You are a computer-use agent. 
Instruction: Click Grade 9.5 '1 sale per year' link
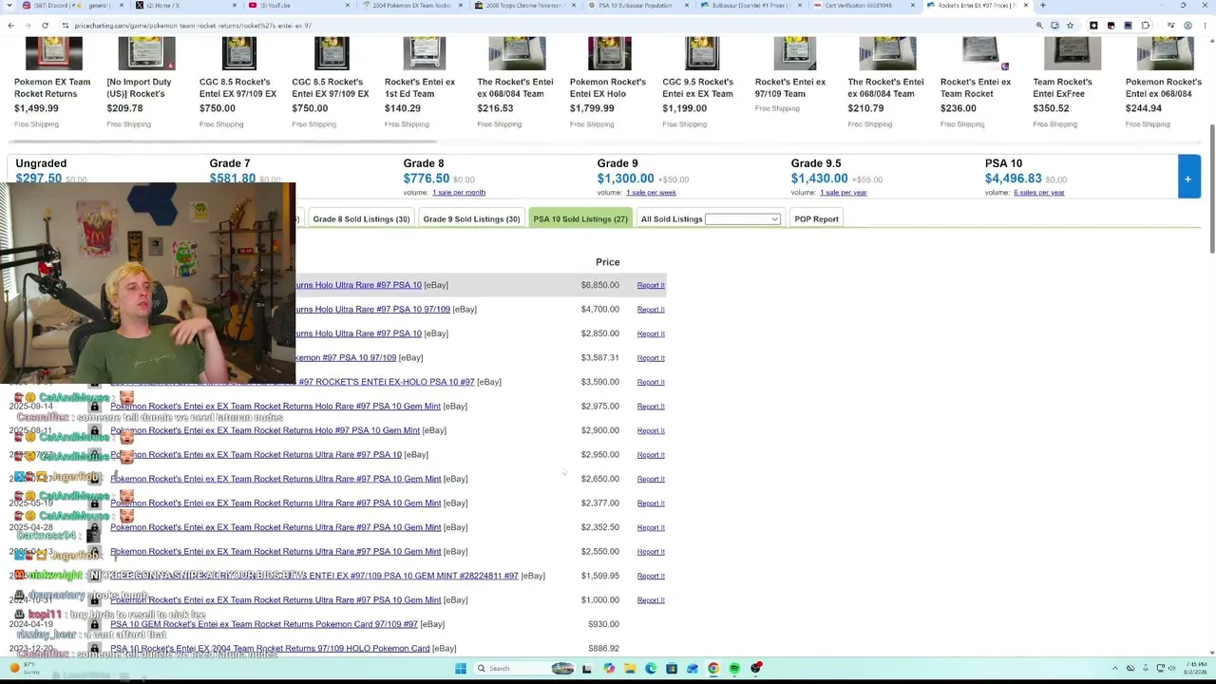click(x=844, y=193)
